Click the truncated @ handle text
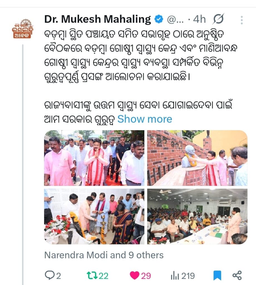This screenshot has width=256, height=285. point(175,19)
